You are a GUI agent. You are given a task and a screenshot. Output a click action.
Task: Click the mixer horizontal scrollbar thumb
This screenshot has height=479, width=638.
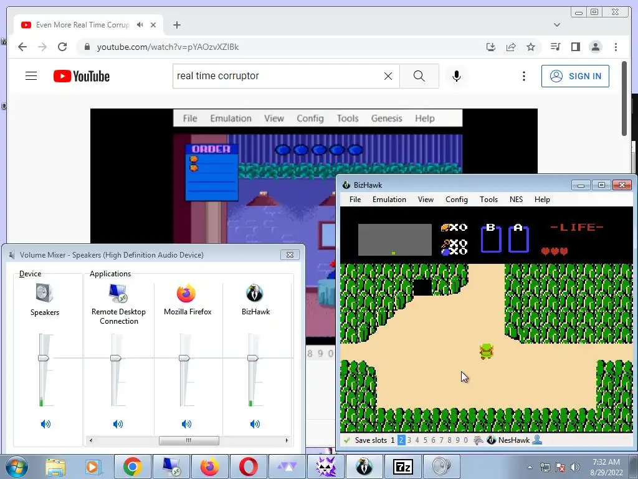[189, 440]
